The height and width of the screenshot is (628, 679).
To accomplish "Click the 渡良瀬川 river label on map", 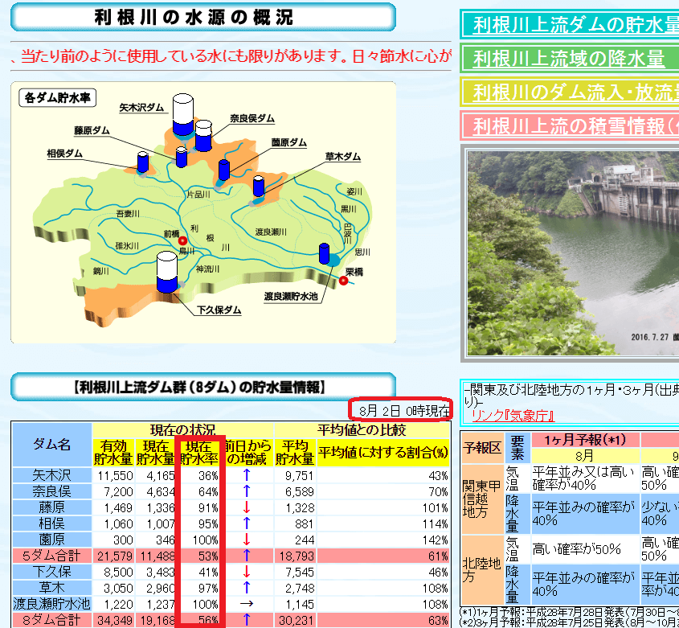I will (271, 232).
